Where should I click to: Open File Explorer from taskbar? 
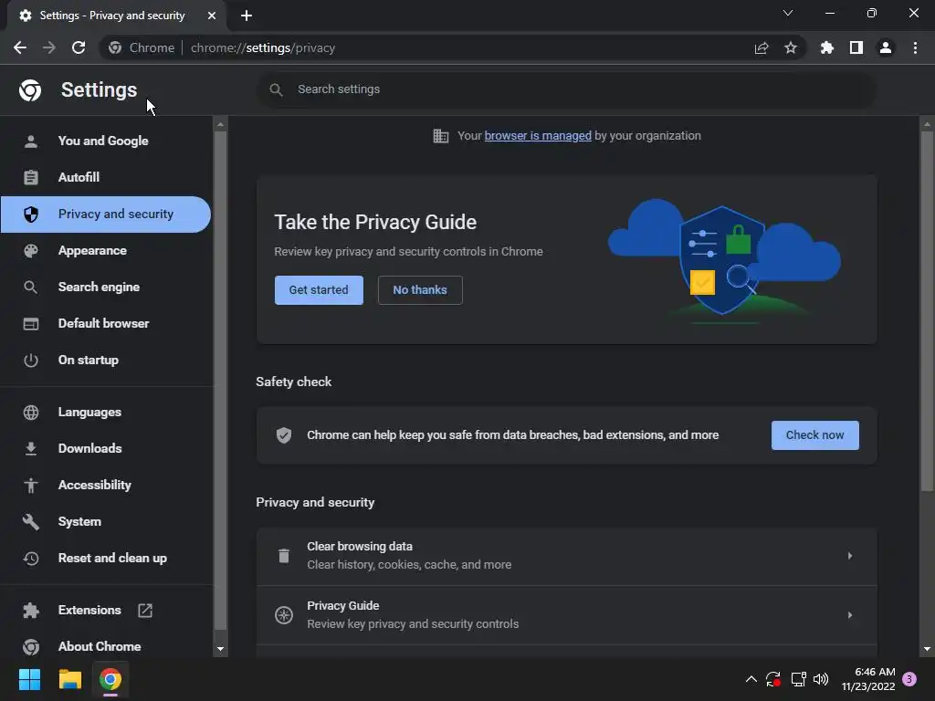point(69,679)
